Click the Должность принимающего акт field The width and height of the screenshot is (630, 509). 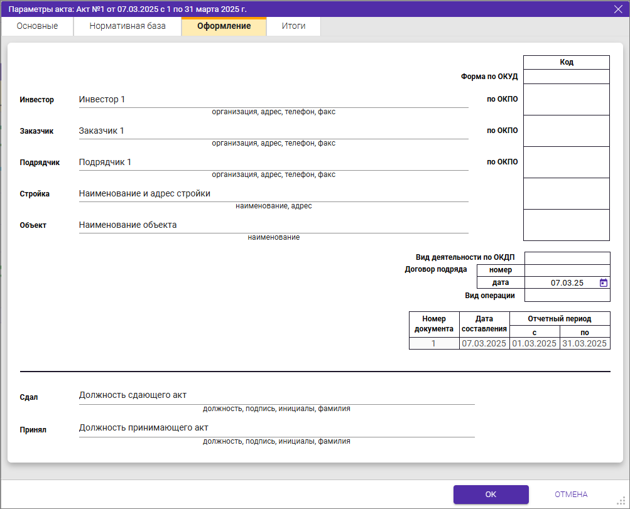click(x=276, y=428)
